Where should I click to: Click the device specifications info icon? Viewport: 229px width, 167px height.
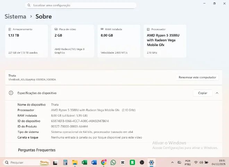(11, 93)
